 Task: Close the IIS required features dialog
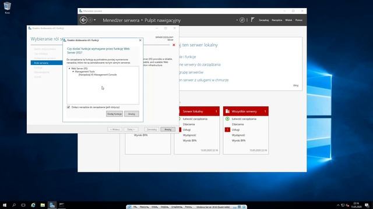140,40
